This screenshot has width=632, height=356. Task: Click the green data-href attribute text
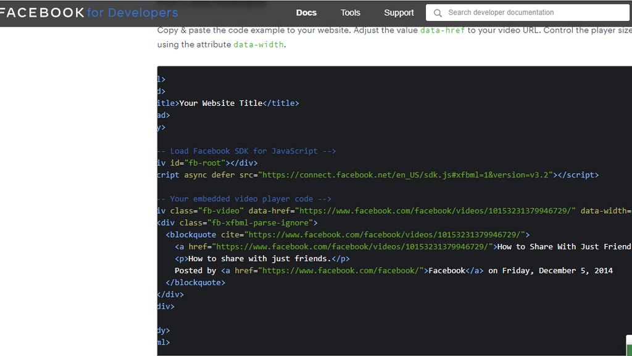(442, 30)
